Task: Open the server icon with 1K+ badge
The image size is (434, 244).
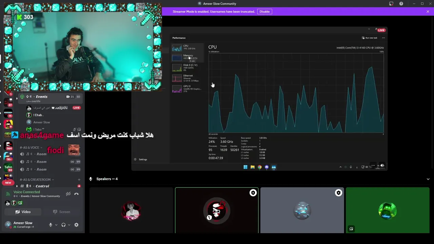Action: pyautogui.click(x=8, y=156)
